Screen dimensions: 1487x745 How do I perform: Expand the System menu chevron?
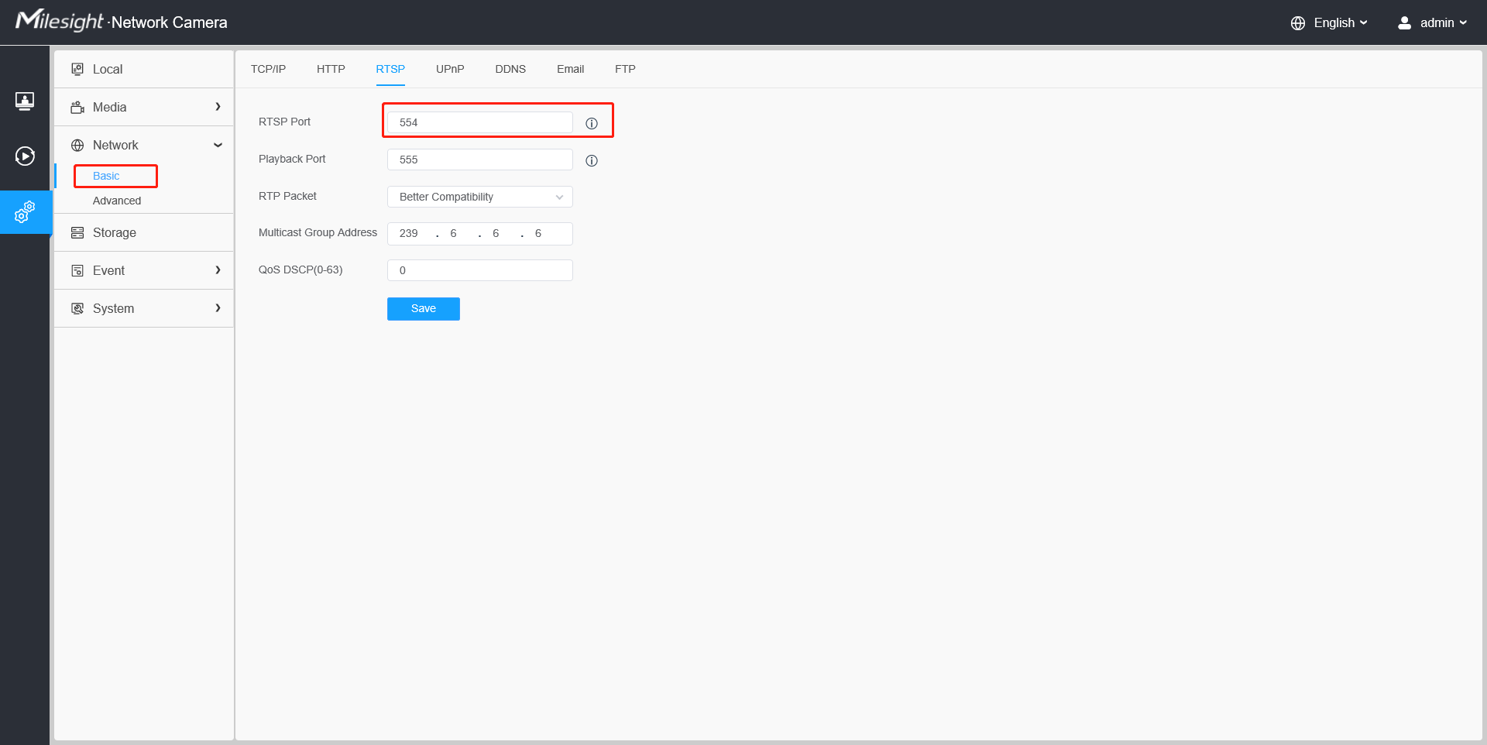point(218,308)
